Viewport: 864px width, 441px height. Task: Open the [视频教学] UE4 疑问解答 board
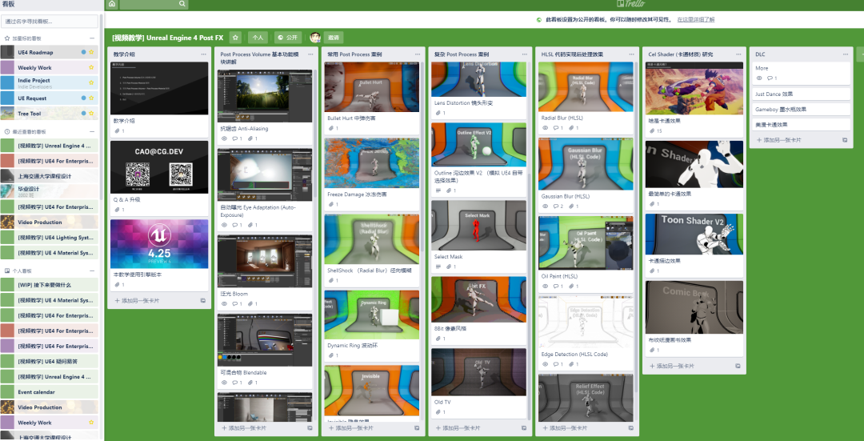click(x=50, y=362)
